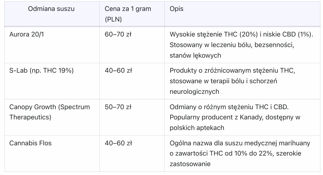This screenshot has height=175, width=323.
Task: Select the 'Canopy Growth (Spectrum Therapeutics)' cell
Action: [x=50, y=112]
